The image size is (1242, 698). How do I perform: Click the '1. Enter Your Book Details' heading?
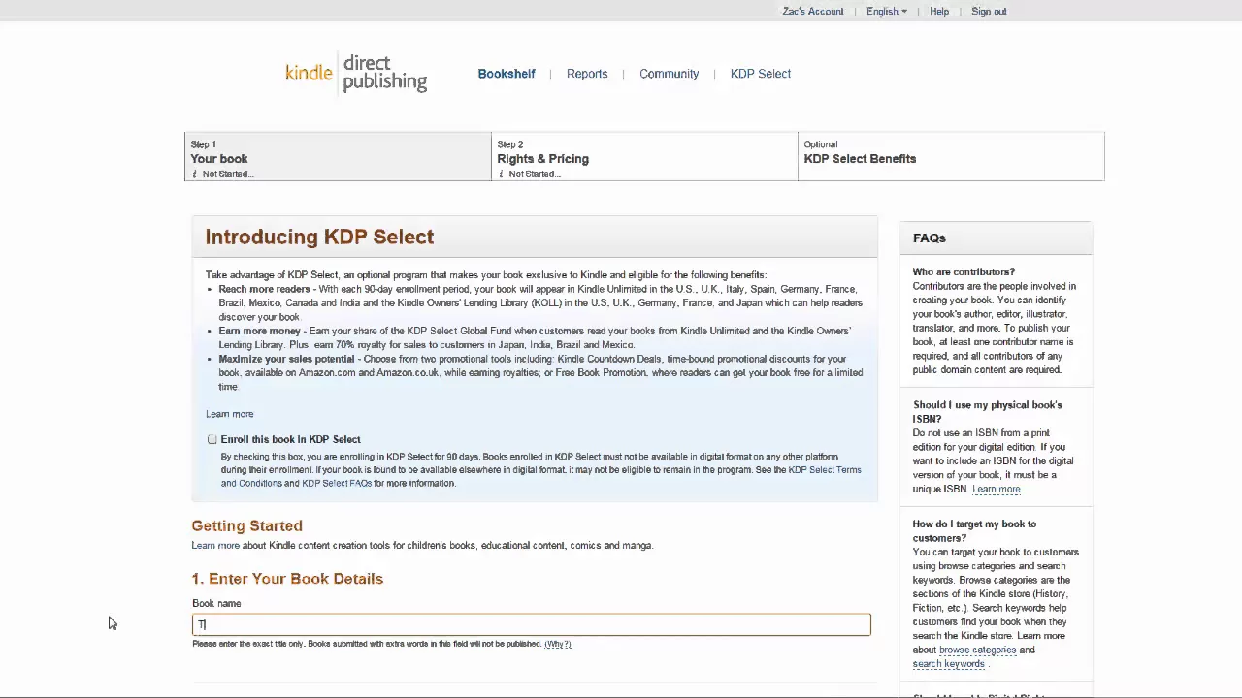(x=287, y=579)
